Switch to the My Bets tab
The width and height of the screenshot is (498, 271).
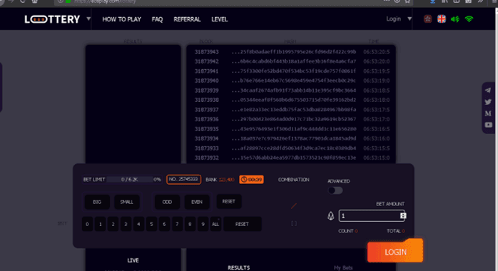point(343,268)
